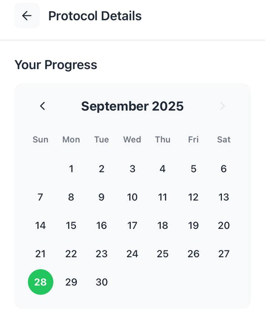Select September 1 on calendar

coord(71,169)
